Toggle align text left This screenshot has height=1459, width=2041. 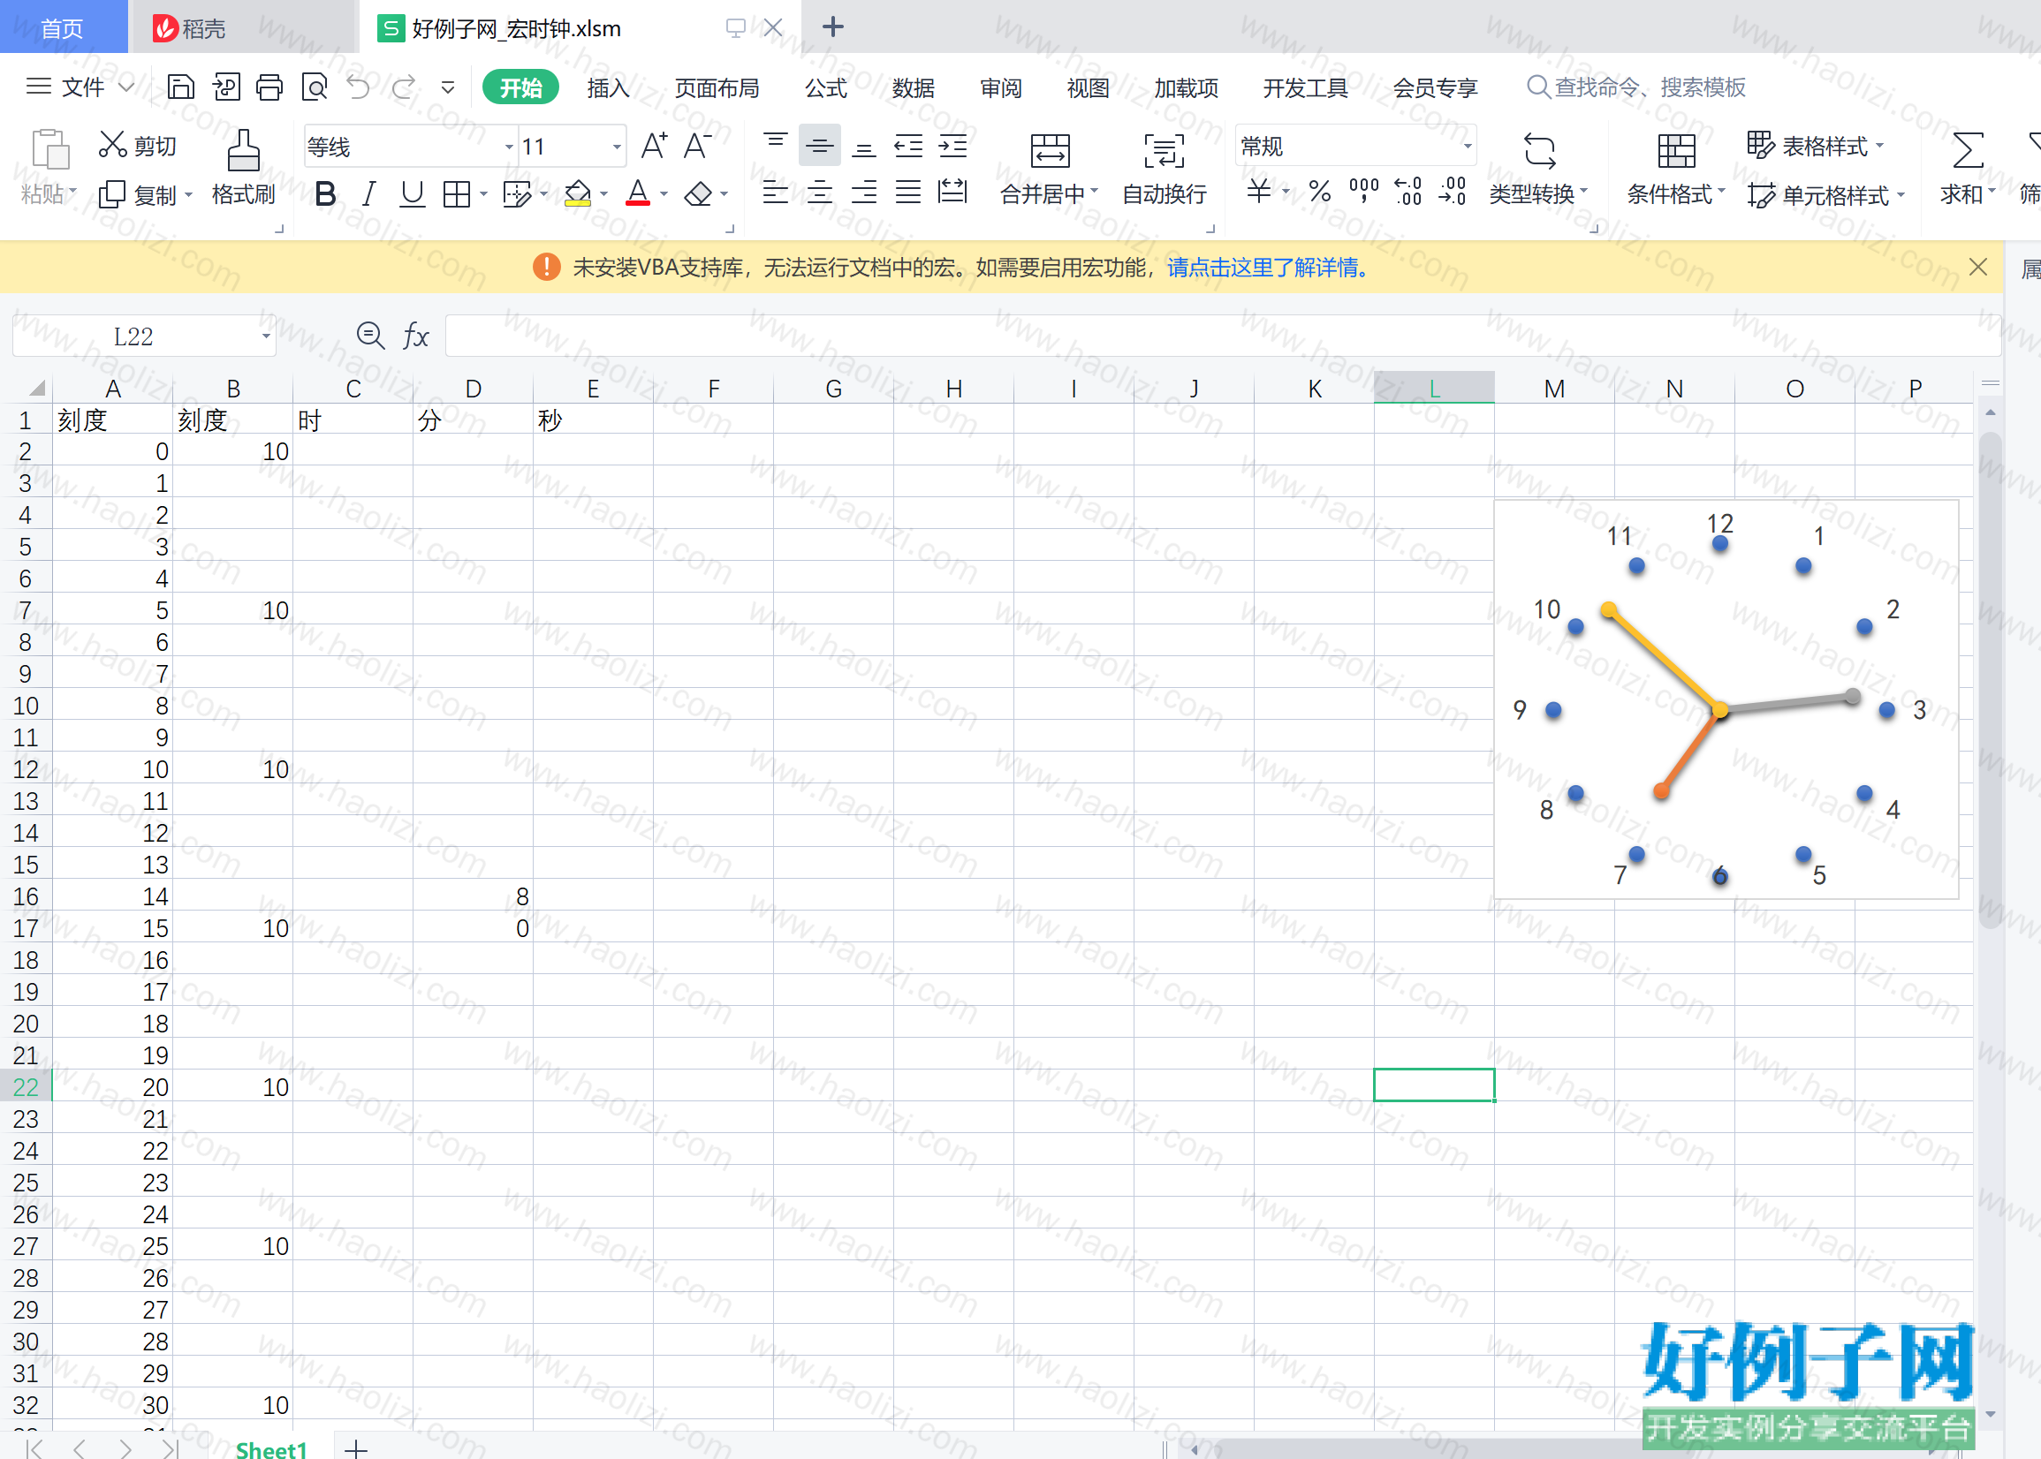[776, 192]
